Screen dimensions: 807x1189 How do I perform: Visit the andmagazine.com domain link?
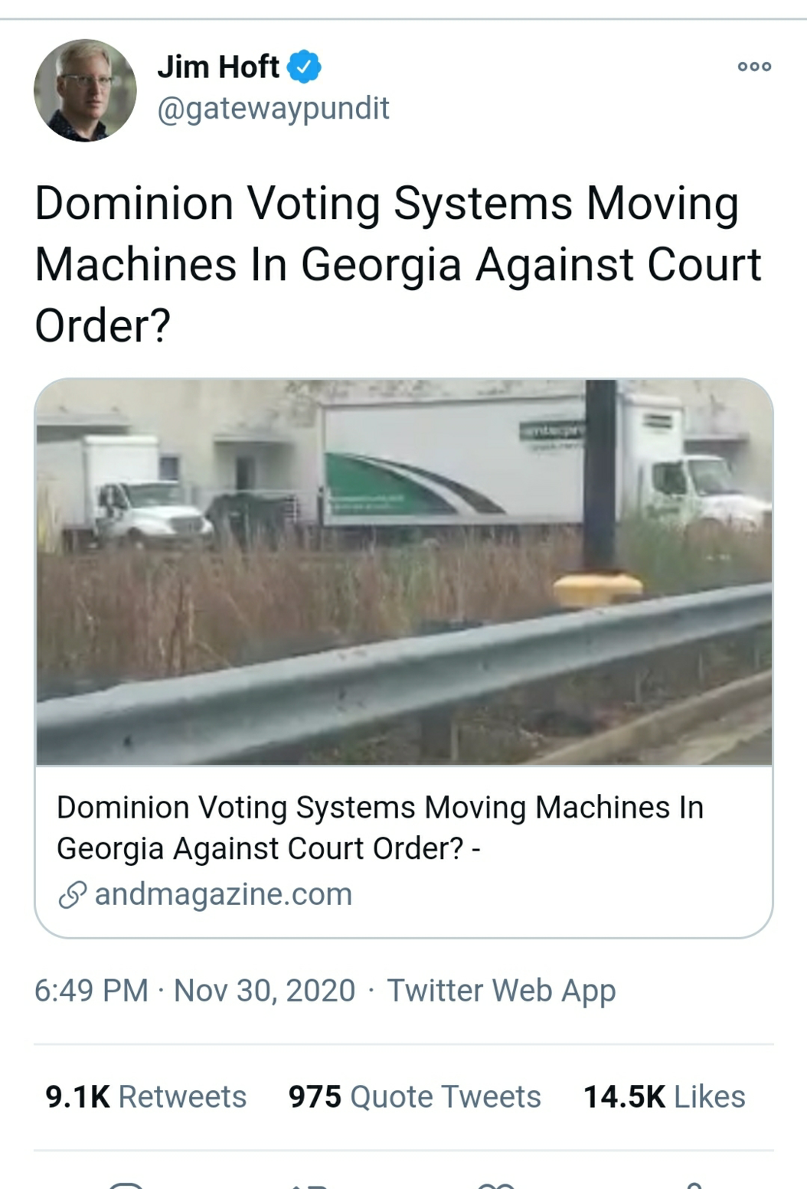223,894
